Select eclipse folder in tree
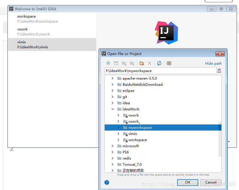Viewport: 239px width, 190px height. [x=128, y=91]
